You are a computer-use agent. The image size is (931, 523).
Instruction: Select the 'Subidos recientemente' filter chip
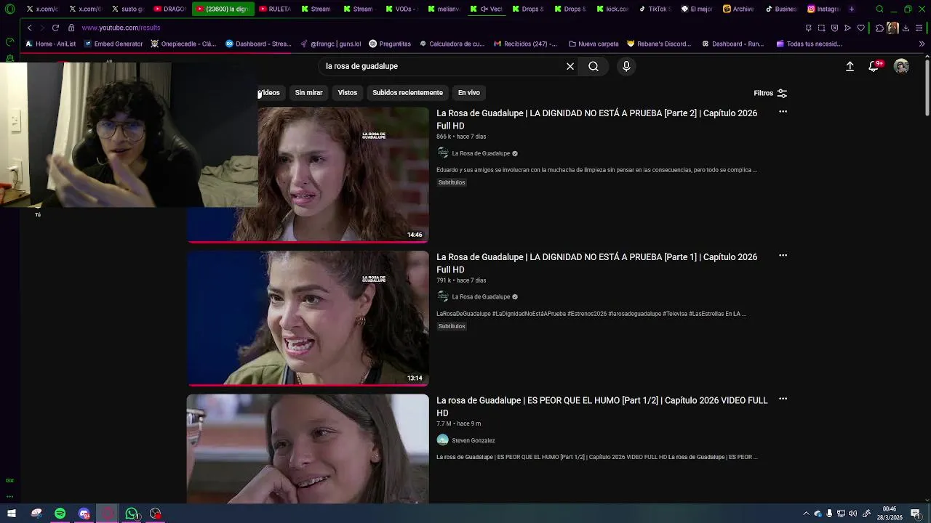click(407, 92)
